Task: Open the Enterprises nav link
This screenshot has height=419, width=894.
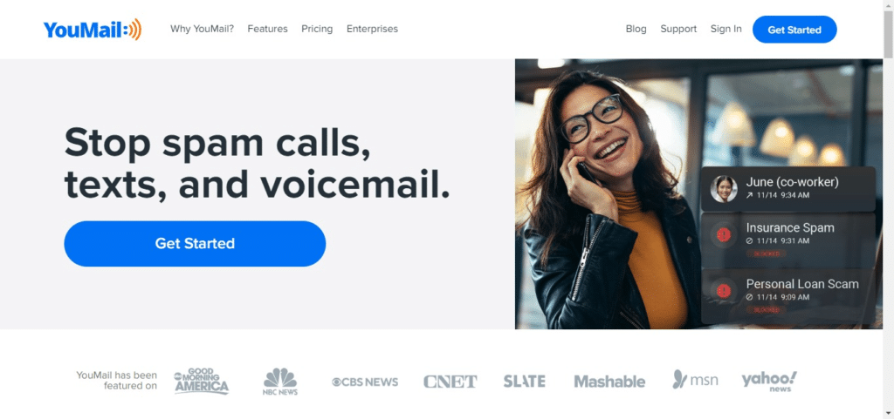Action: (372, 29)
